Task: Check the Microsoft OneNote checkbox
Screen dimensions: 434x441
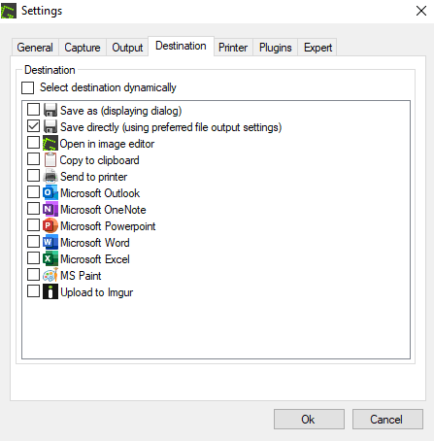Action: click(x=33, y=209)
